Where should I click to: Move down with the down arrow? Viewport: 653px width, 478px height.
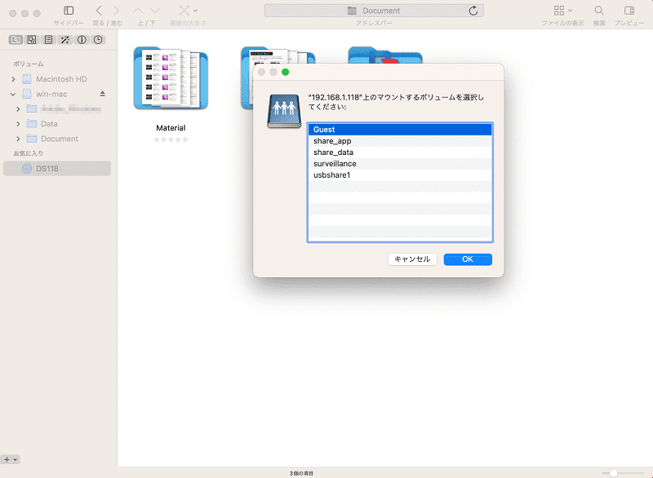155,11
